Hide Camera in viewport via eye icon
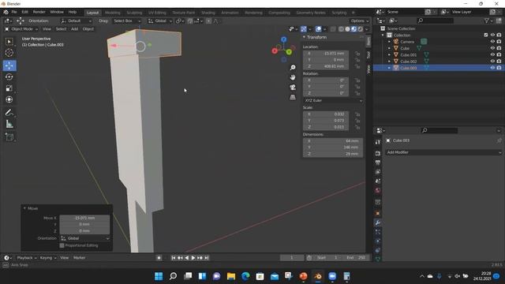Image resolution: width=505 pixels, height=284 pixels. [x=492, y=42]
